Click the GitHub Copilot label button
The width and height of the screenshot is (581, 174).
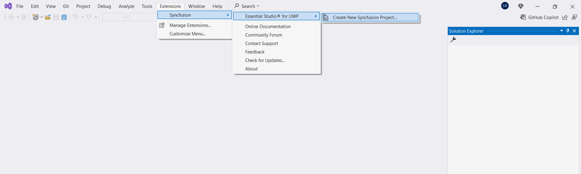[x=543, y=18]
